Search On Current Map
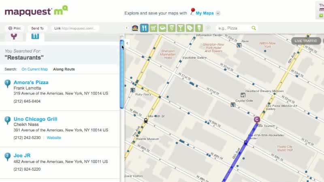Viewport: 324px width, 182px height. tap(35, 69)
